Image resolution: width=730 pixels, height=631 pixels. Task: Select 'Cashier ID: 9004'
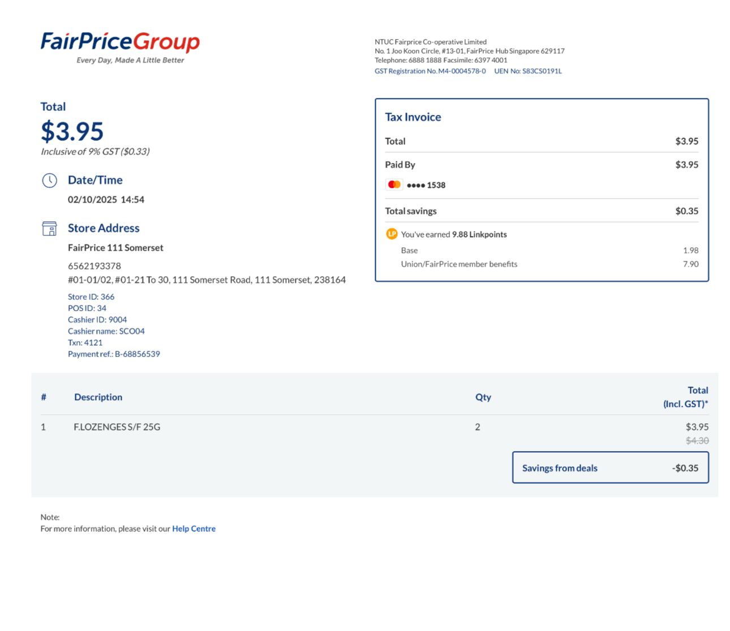click(97, 320)
